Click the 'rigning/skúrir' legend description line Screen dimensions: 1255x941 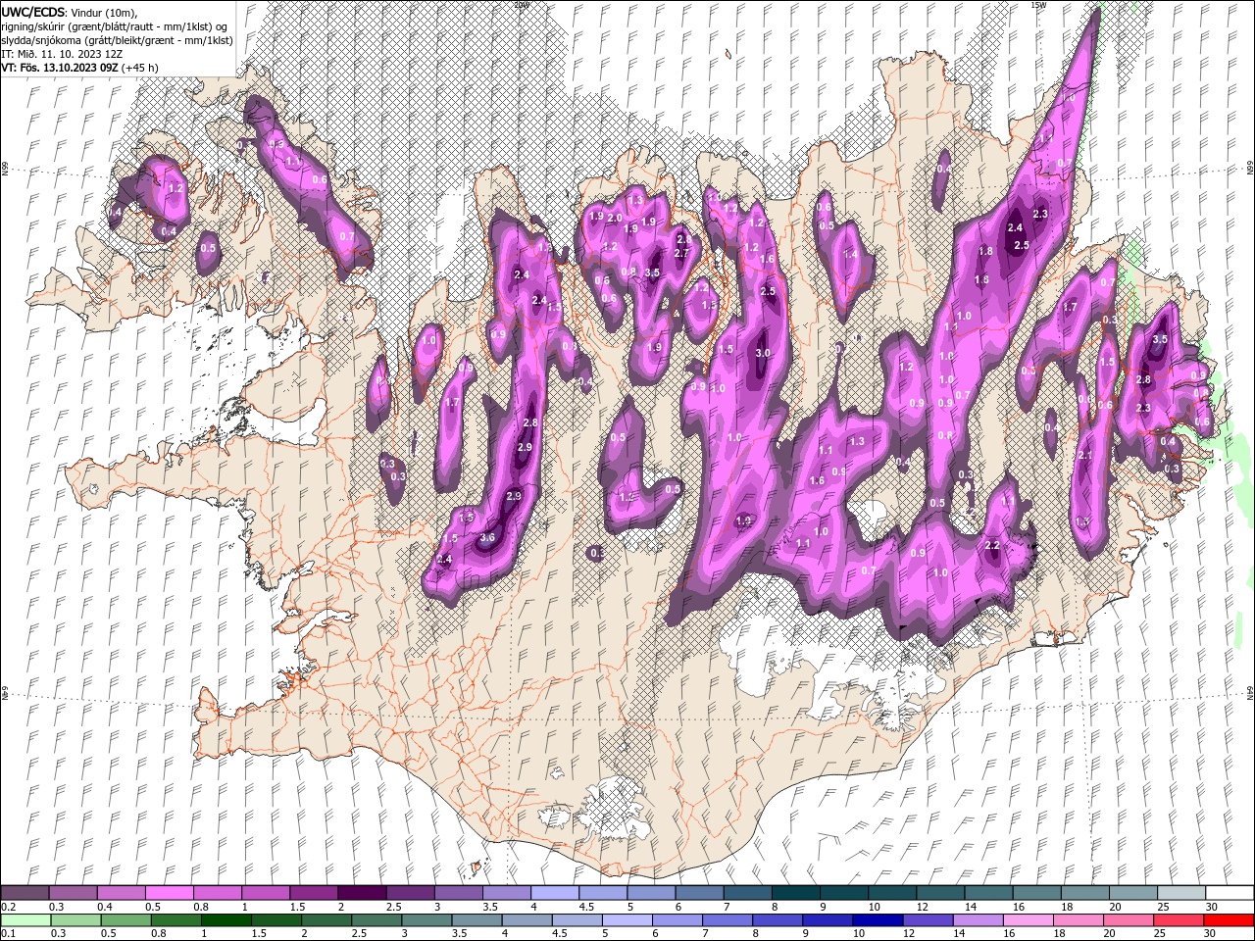click(x=115, y=26)
